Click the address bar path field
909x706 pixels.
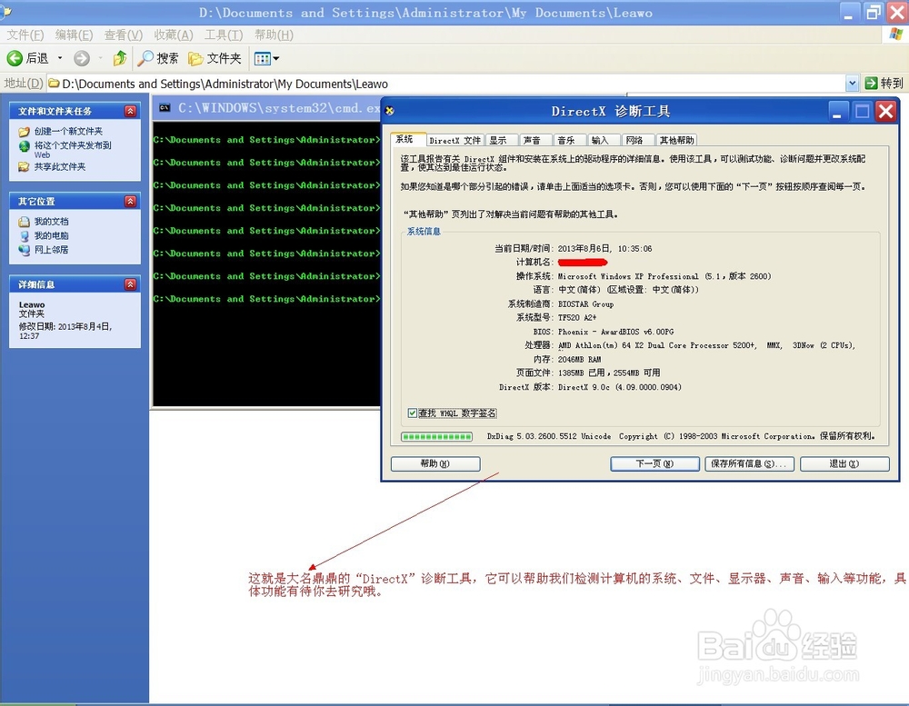446,84
